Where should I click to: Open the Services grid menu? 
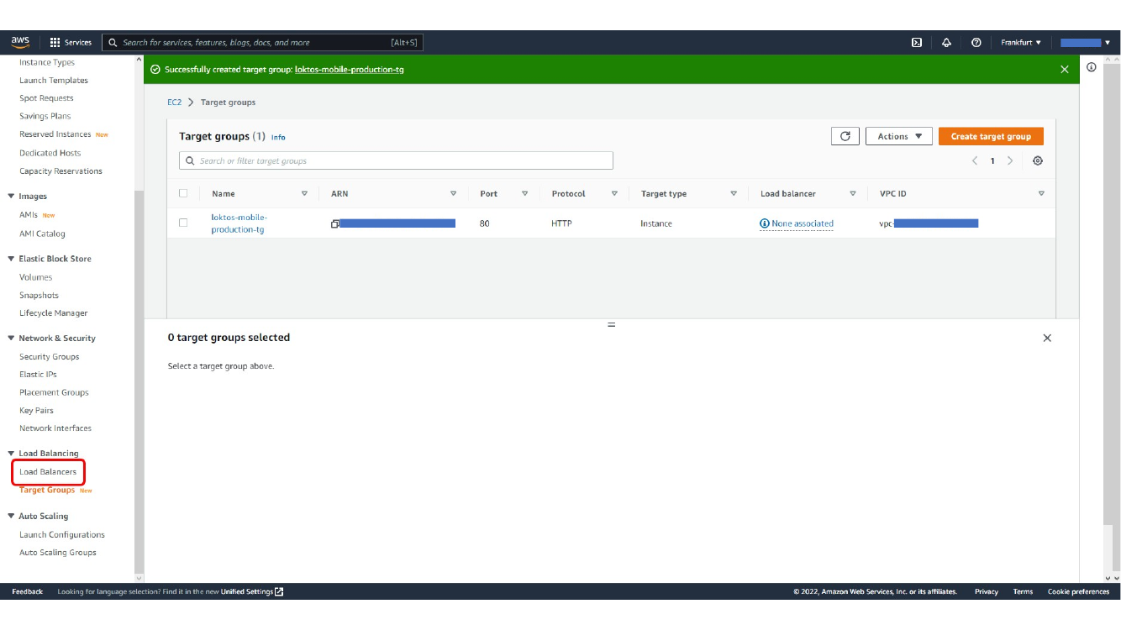click(x=71, y=43)
